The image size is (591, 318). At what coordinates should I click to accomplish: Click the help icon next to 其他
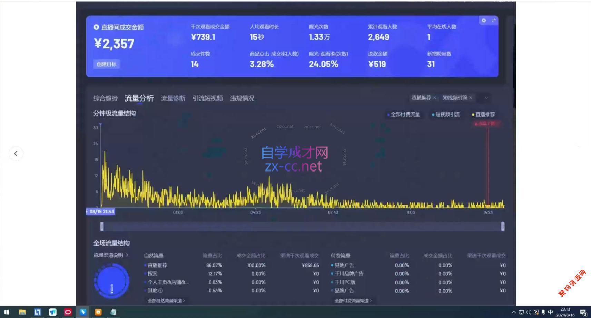point(160,291)
